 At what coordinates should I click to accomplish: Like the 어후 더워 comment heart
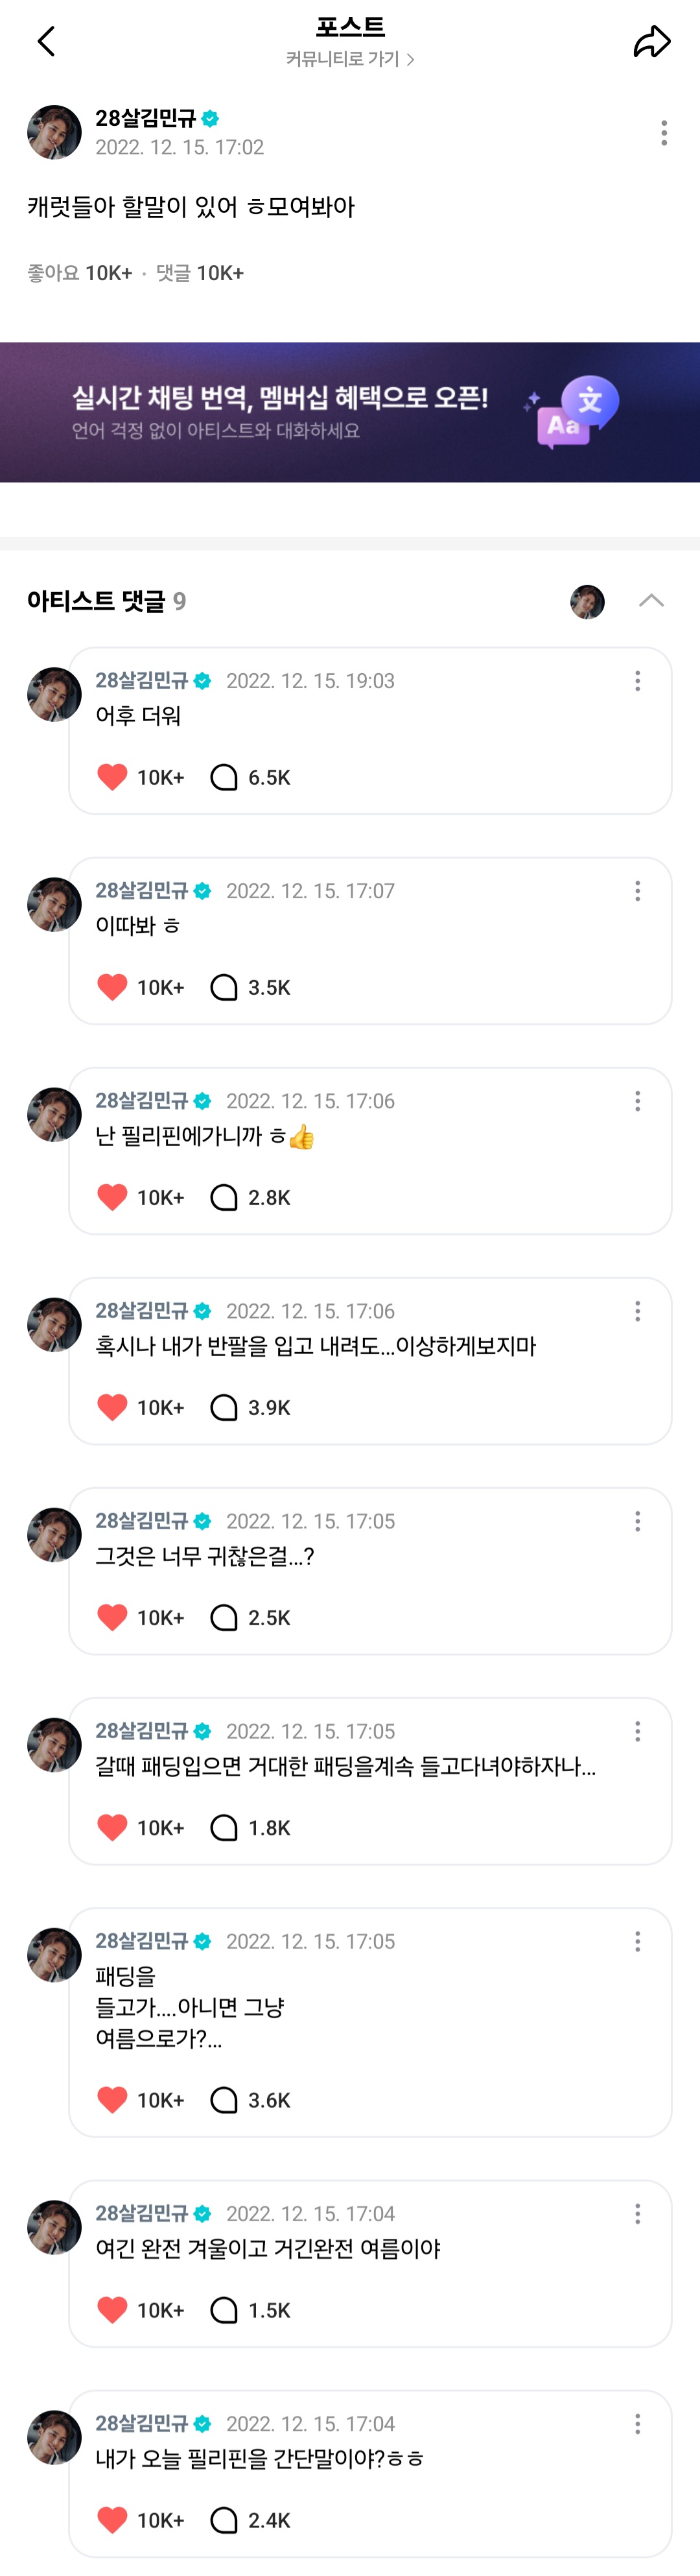(112, 777)
